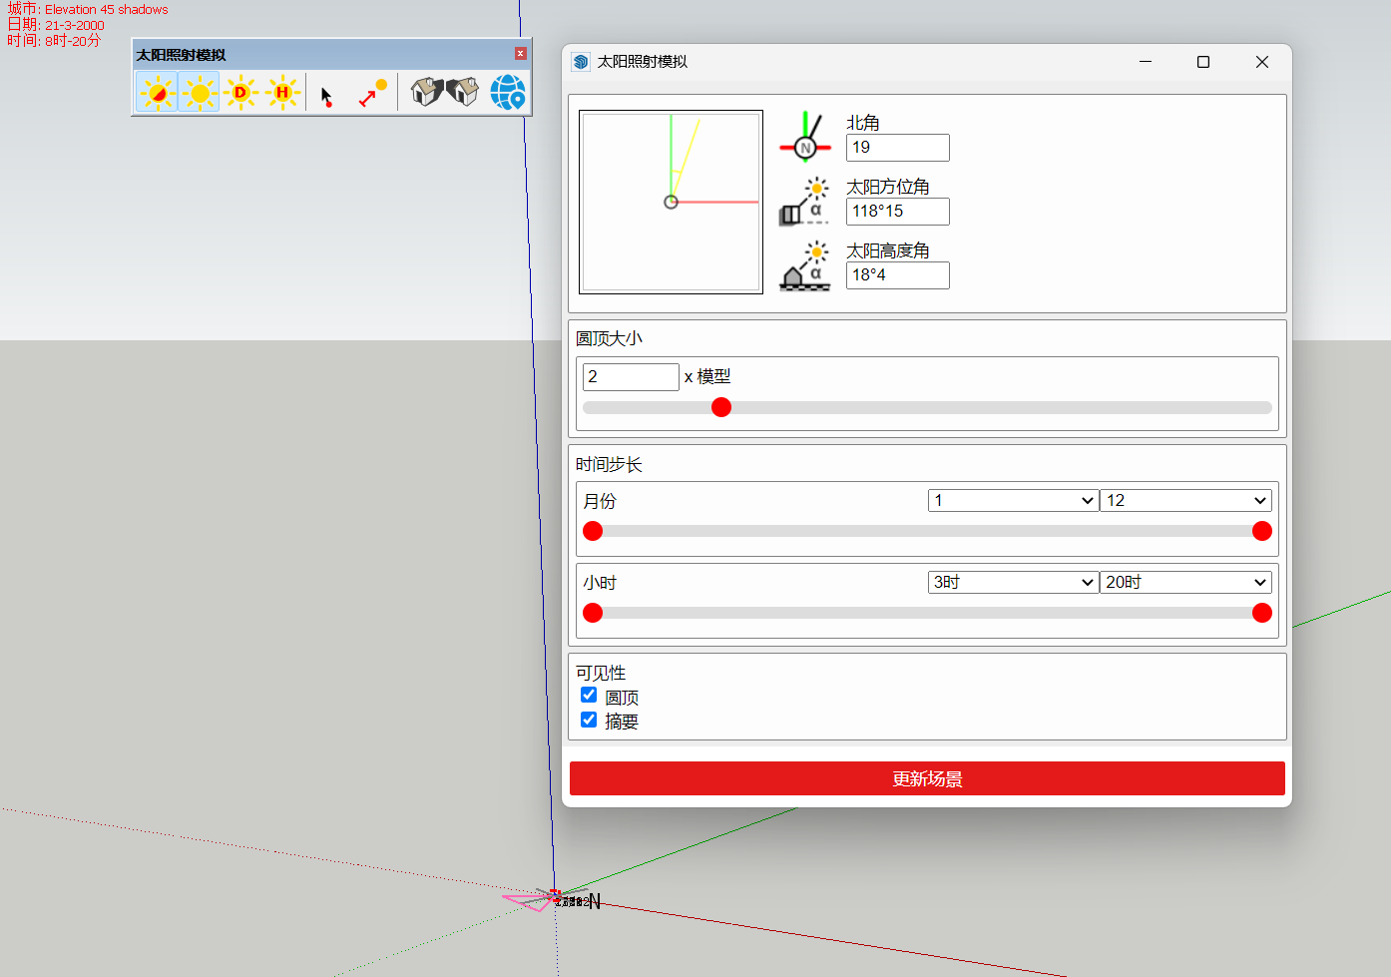Click the 圆顶大小 slider handle
The image size is (1391, 977).
pyautogui.click(x=721, y=407)
